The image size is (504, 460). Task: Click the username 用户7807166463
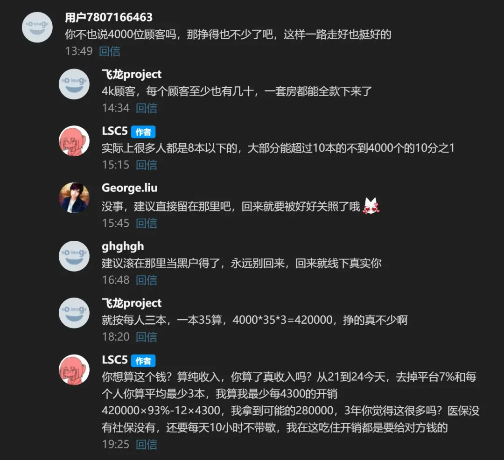(109, 17)
